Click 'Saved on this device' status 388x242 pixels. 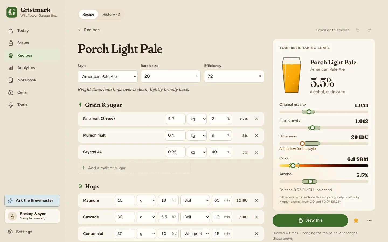click(x=333, y=30)
